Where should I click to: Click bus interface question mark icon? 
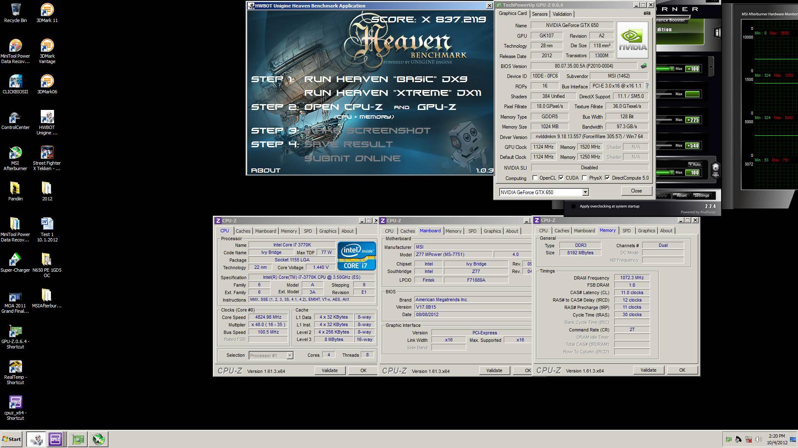click(x=647, y=86)
